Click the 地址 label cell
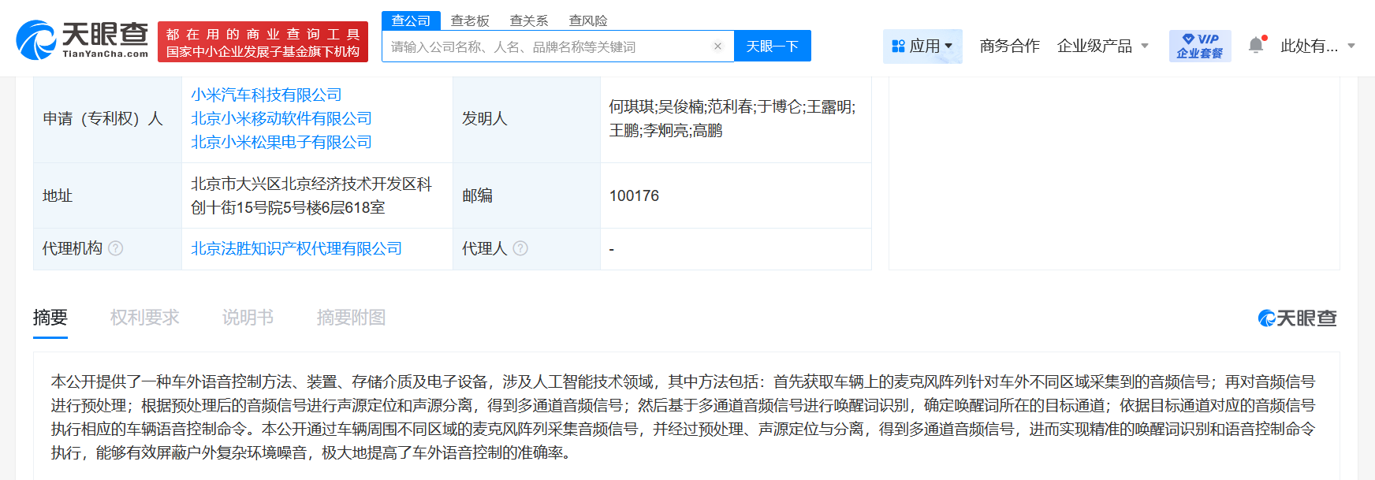 coord(107,195)
